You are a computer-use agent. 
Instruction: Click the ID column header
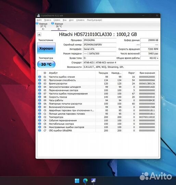(x=45, y=73)
